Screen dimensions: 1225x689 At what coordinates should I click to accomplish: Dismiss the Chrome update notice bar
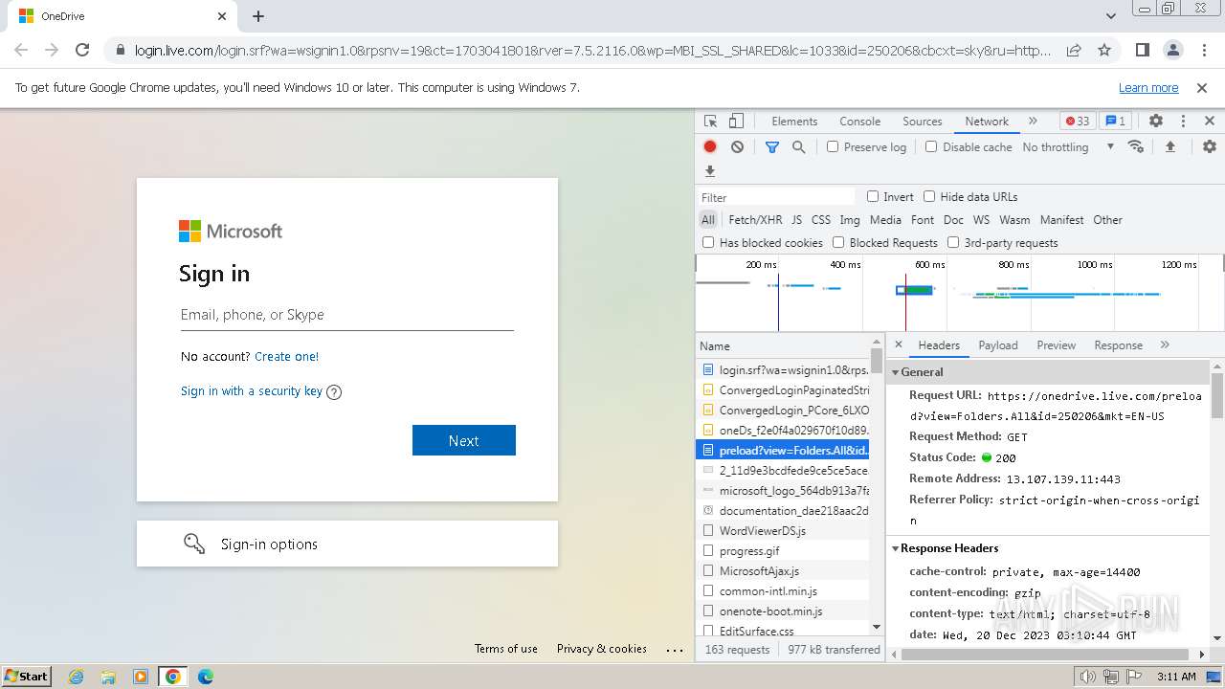(x=1202, y=87)
